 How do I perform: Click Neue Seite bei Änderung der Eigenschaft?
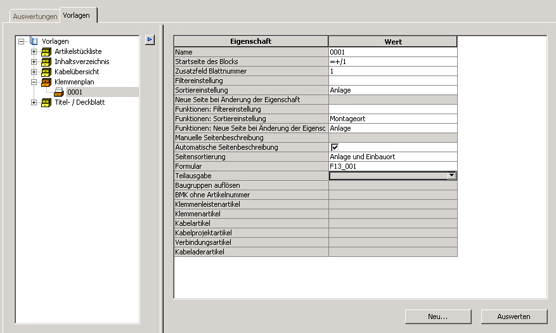[238, 100]
